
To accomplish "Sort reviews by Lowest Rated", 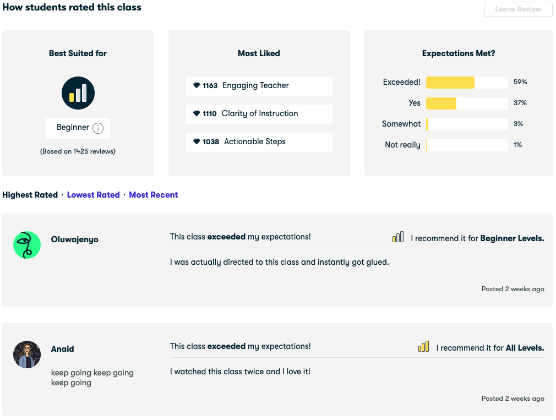I will [93, 194].
